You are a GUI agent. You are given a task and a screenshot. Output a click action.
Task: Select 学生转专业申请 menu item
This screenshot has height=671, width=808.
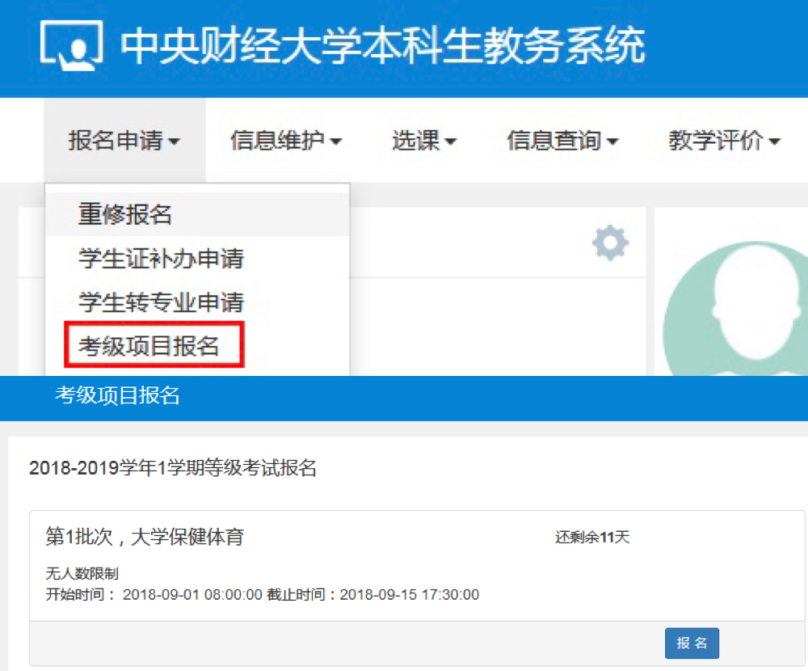pos(161,303)
